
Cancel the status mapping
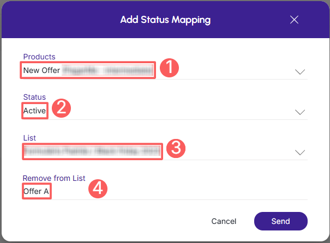pos(224,221)
